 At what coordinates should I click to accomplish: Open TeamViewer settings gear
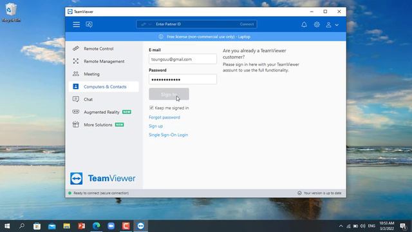coord(317,24)
